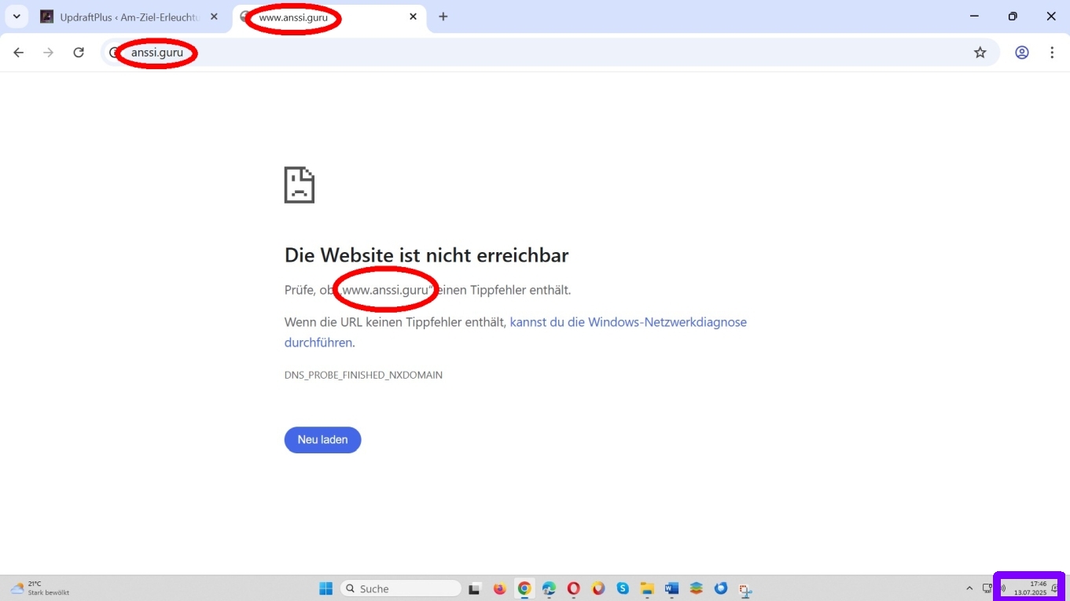This screenshot has height=601, width=1070.
Task: Go back to the previous page
Action: pos(19,53)
